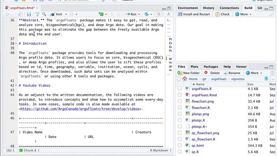Tick checkbox for qc.html

180,146
